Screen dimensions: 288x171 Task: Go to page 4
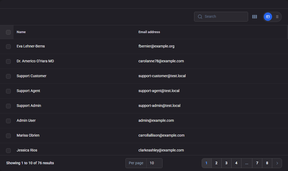coord(236,163)
